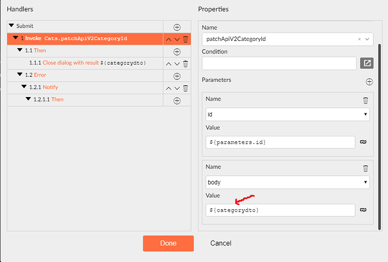This screenshot has height=262, width=388.
Task: Collapse the Submit tree node
Action: [x=11, y=25]
